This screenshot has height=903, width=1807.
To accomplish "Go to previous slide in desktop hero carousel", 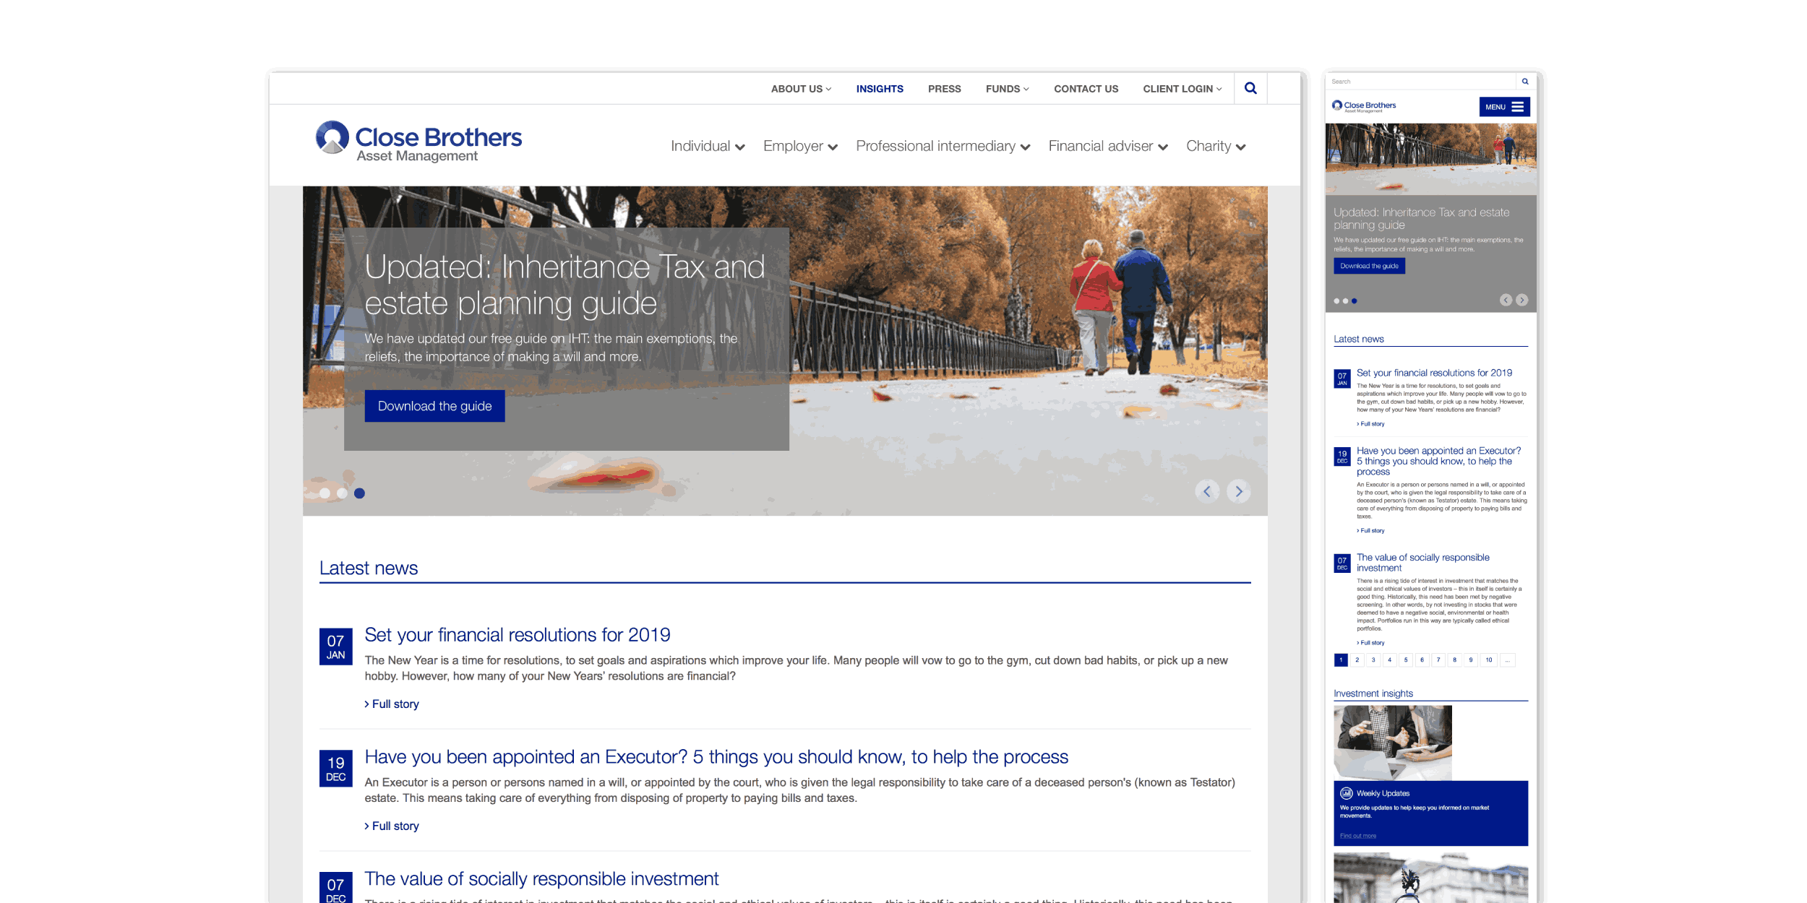I will 1206,491.
